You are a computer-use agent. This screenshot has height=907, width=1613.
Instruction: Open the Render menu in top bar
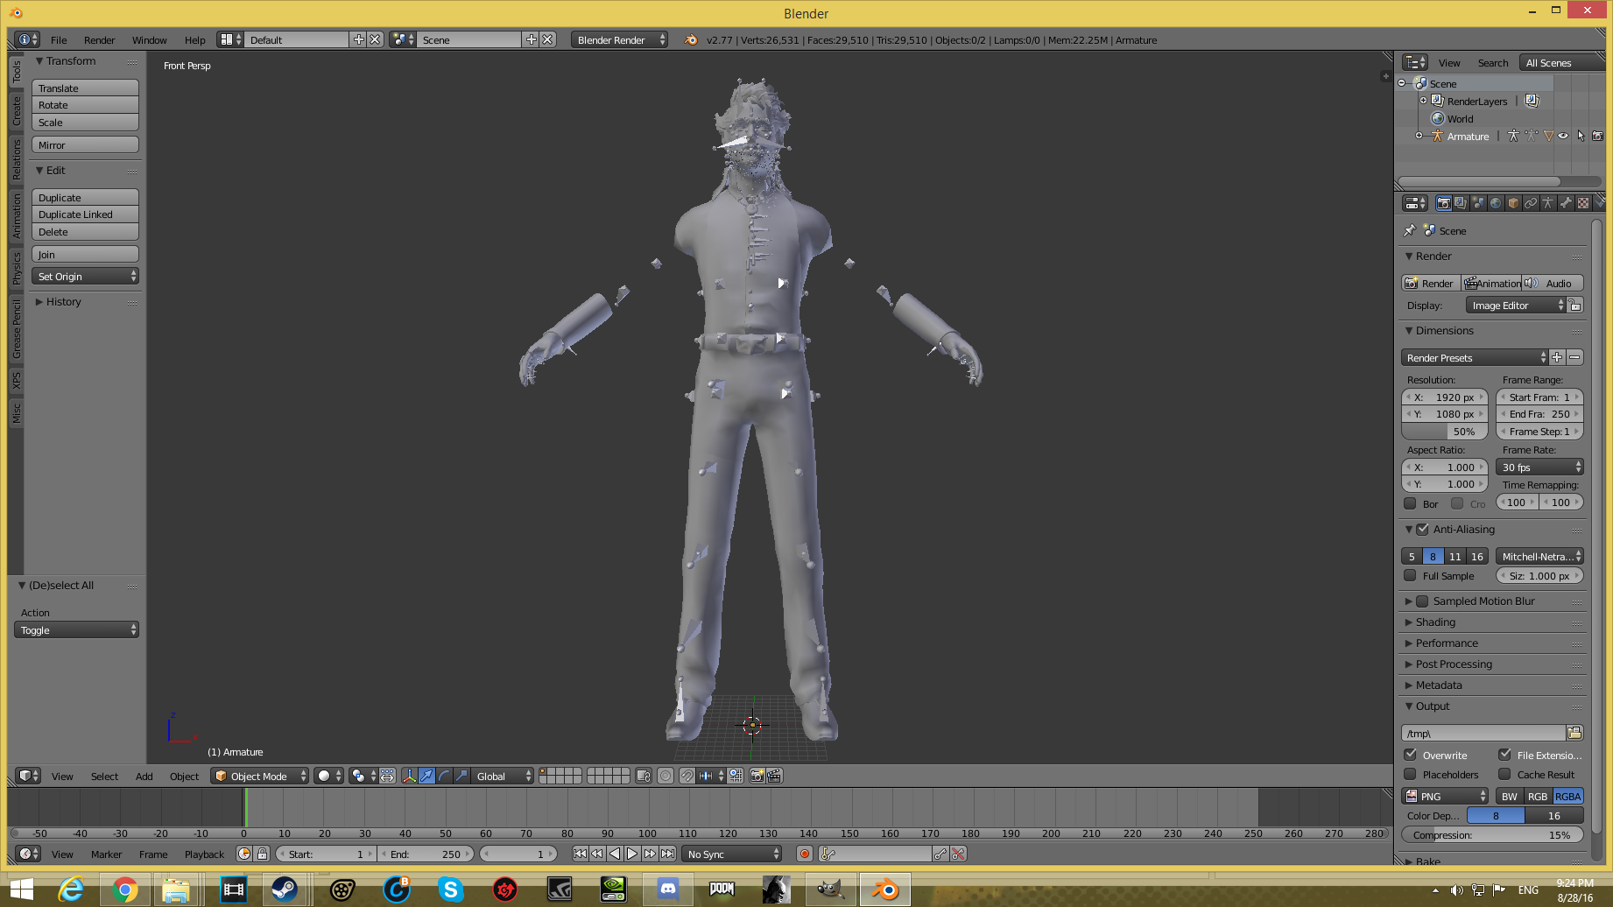[x=99, y=40]
